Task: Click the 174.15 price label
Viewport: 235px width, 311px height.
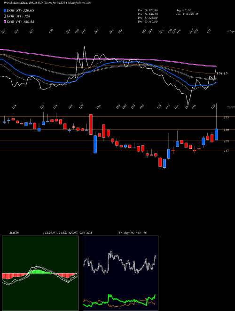Action: click(x=222, y=74)
